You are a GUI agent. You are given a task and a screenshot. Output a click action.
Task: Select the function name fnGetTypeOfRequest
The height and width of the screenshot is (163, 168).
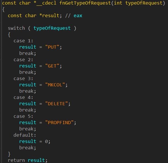coord(85,3)
